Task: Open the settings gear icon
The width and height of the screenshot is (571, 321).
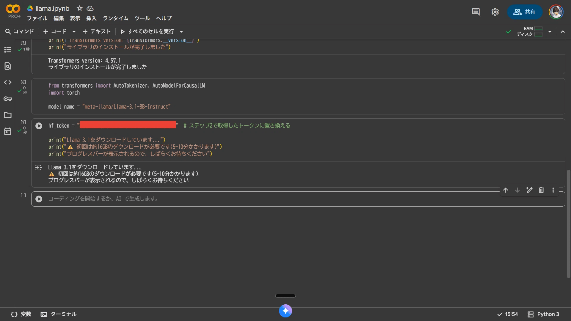Action: [x=495, y=12]
